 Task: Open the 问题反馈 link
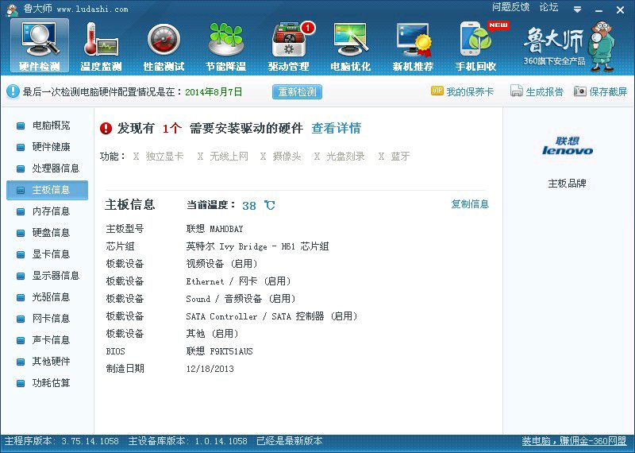510,7
